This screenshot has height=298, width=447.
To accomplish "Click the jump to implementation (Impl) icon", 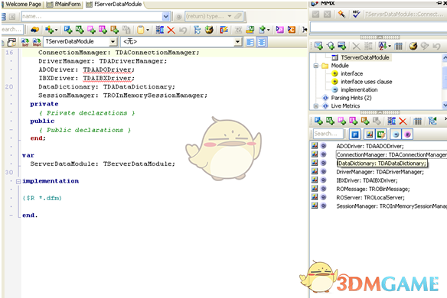I will [37, 42].
